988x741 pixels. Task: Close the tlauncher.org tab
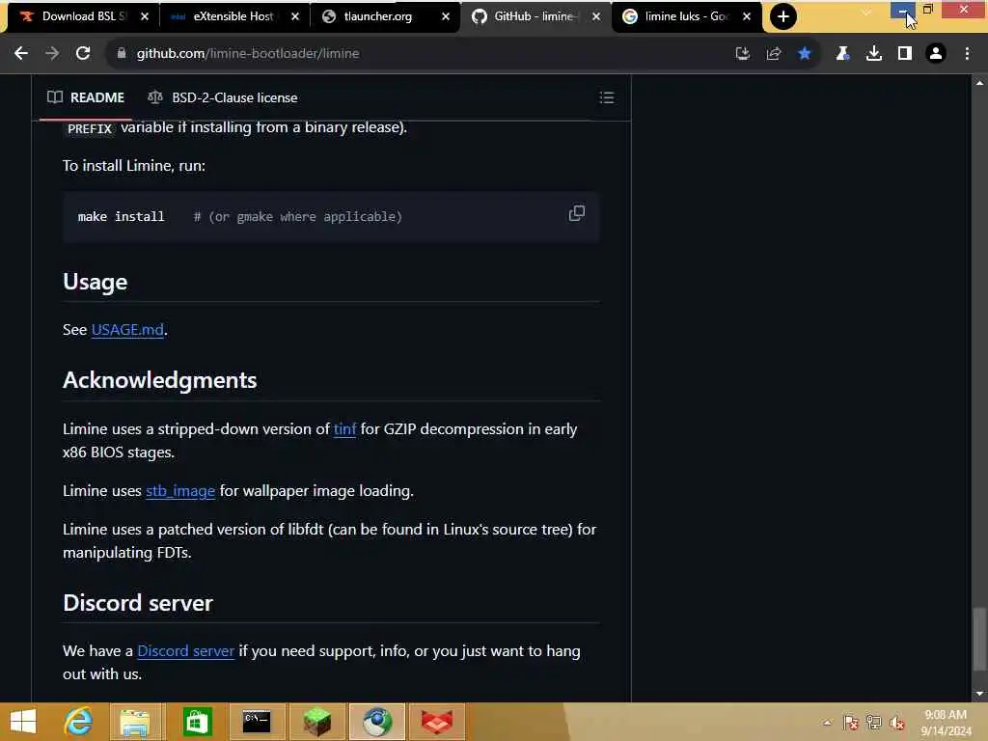[x=446, y=16]
